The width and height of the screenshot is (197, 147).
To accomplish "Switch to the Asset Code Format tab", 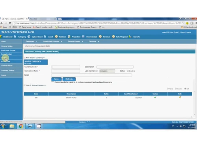I will [x=51, y=42].
